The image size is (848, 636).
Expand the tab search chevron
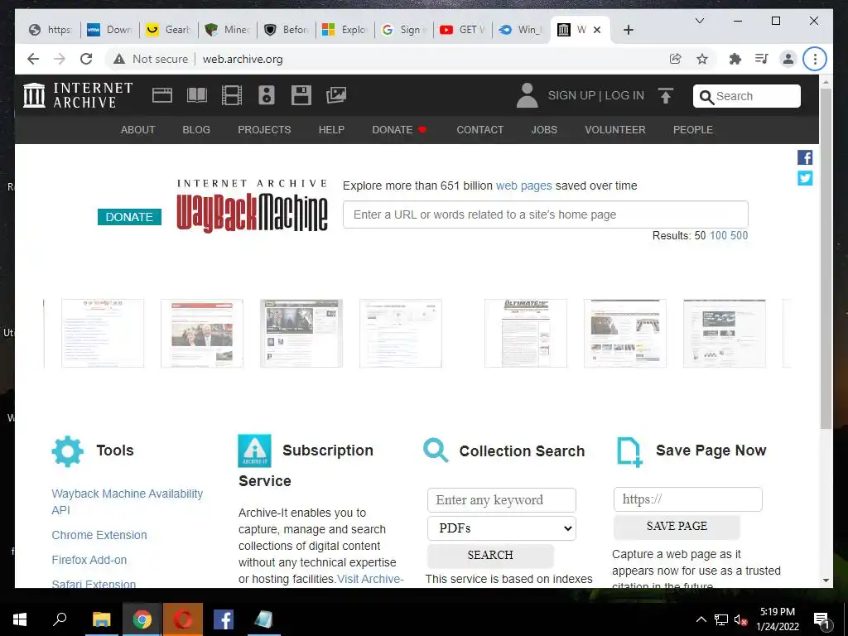pos(699,21)
